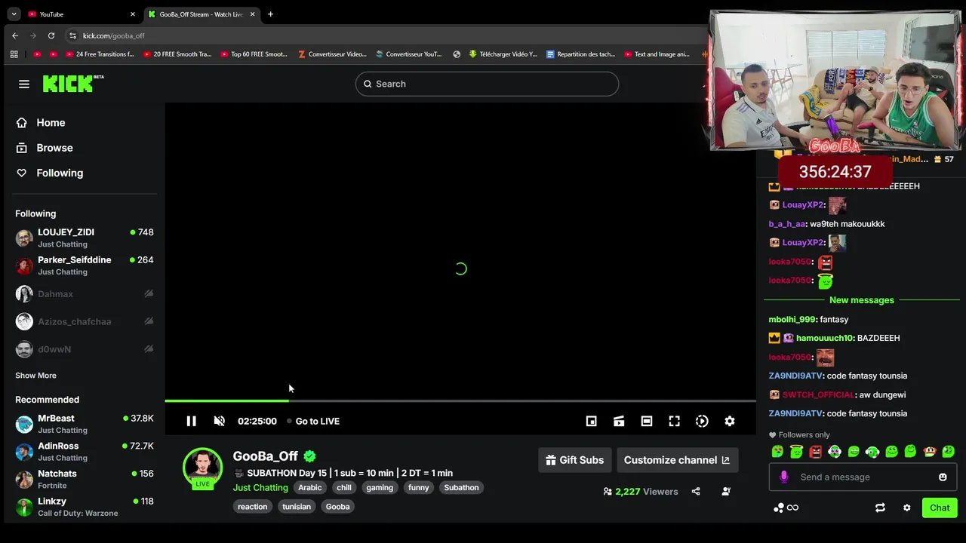Open Azizos_chafchaa channel
Image resolution: width=966 pixels, height=543 pixels.
(85, 321)
